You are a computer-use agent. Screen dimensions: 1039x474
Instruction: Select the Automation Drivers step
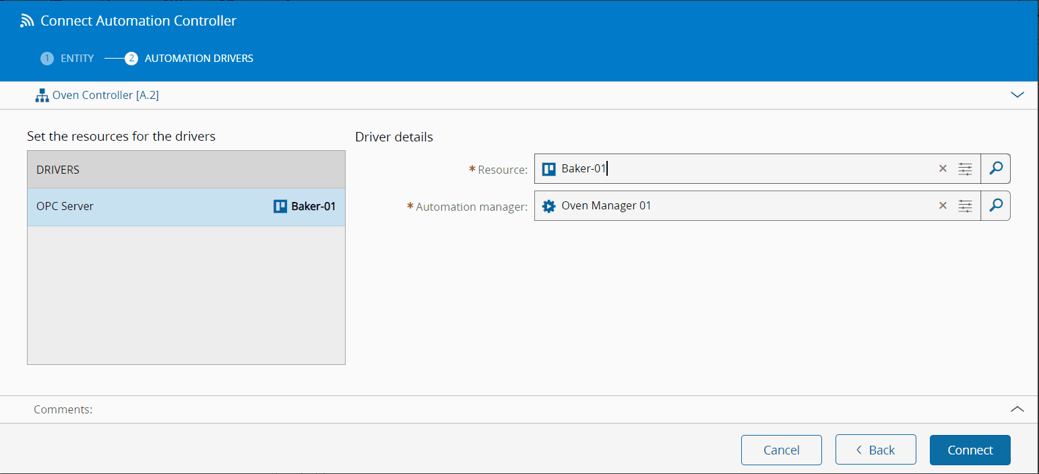click(190, 59)
